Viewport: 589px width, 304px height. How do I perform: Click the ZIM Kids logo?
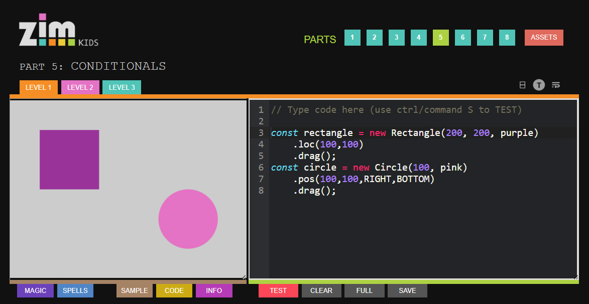point(59,30)
